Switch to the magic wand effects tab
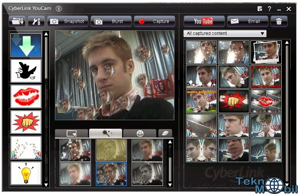Viewport: 298px width, 194px height. [105, 133]
